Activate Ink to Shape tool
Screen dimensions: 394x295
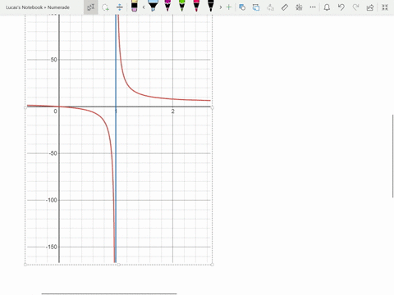pyautogui.click(x=256, y=7)
